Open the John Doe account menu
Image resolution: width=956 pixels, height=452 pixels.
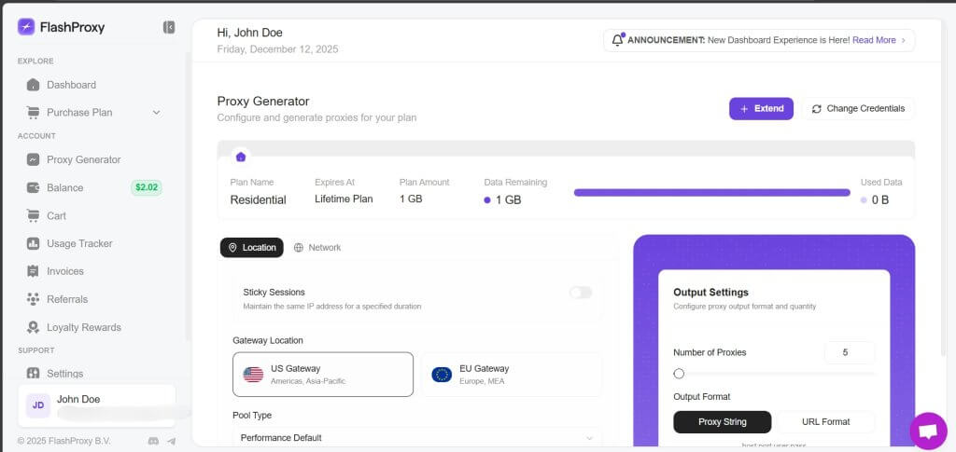pos(96,405)
